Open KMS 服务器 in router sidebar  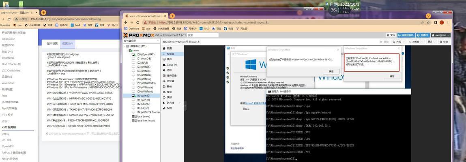point(9,127)
